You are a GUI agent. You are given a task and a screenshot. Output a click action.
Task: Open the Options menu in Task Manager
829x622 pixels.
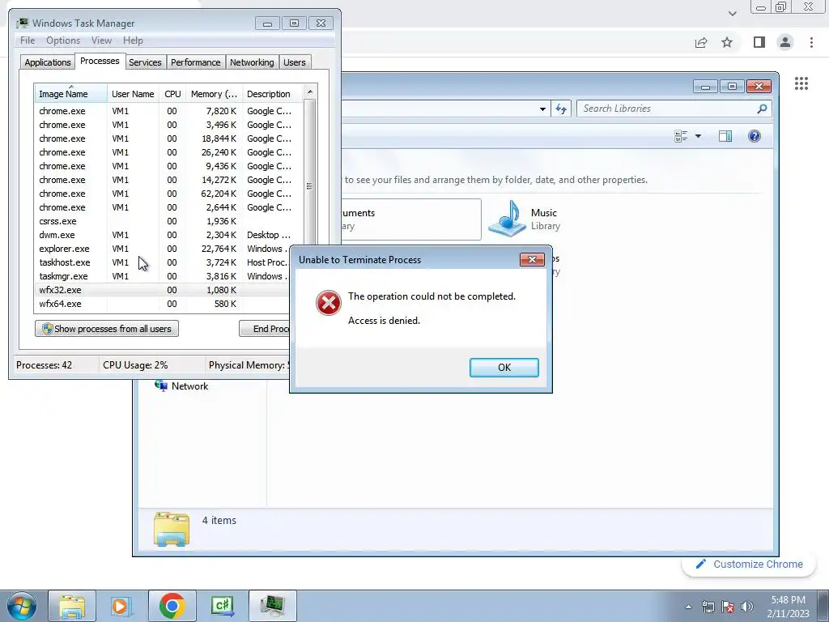[63, 40]
